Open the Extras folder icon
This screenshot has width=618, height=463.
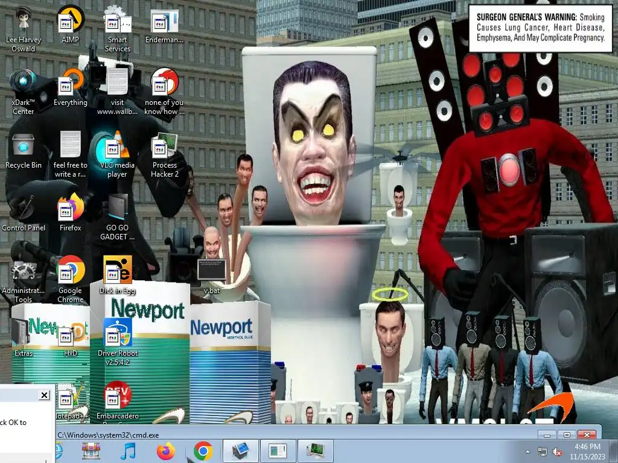tap(24, 339)
